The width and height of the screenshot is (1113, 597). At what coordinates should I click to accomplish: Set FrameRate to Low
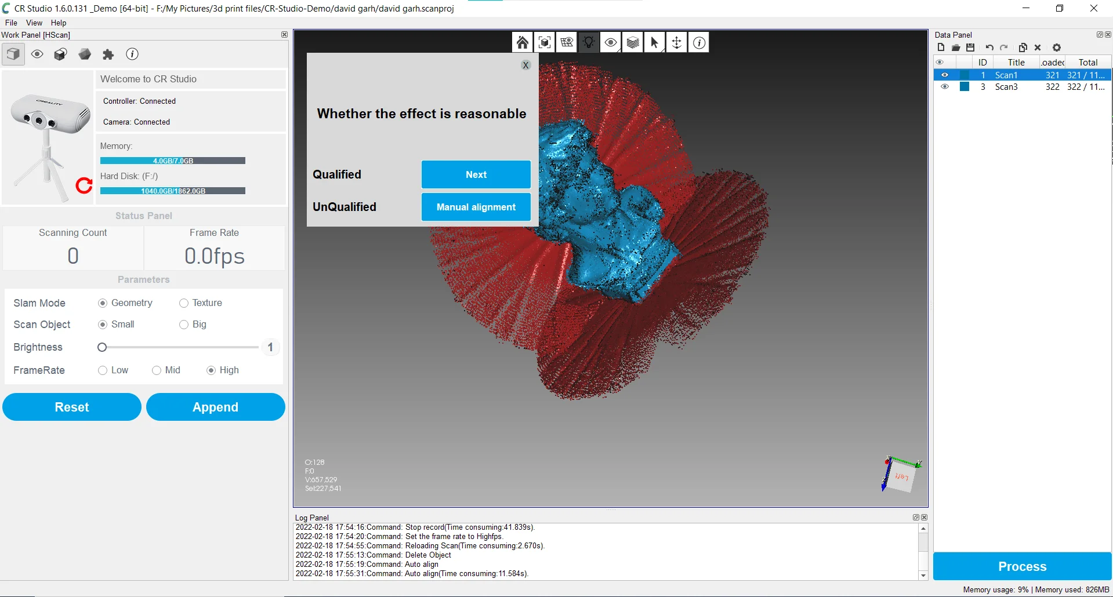point(103,370)
